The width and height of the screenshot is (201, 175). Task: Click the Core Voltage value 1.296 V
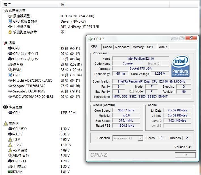click(160, 74)
